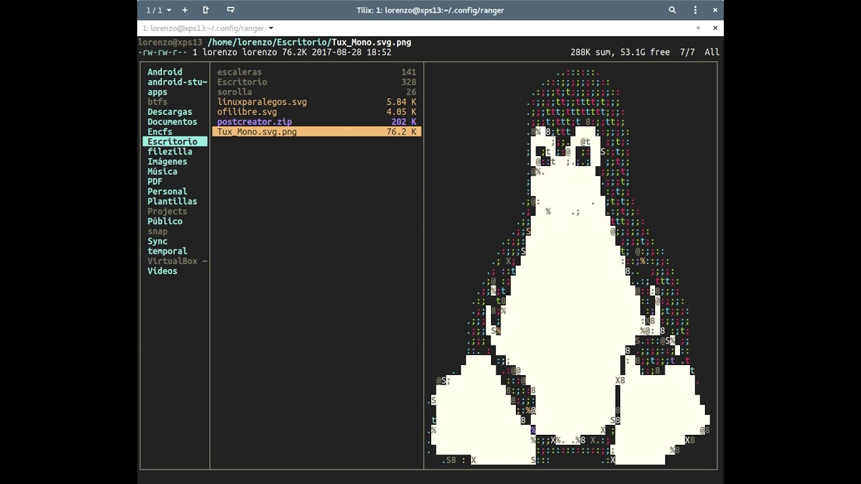The height and width of the screenshot is (484, 861).
Task: Select the postcreator.zip file
Action: coord(317,122)
